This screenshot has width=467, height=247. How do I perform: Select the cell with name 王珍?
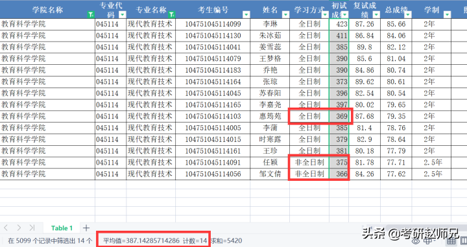tap(270, 151)
